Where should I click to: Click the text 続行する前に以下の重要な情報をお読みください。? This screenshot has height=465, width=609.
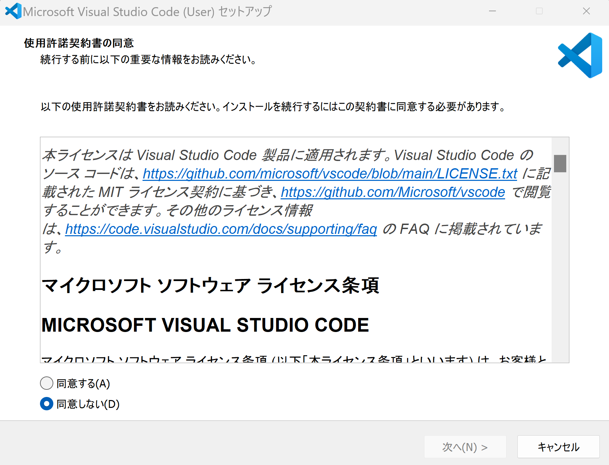tap(148, 59)
